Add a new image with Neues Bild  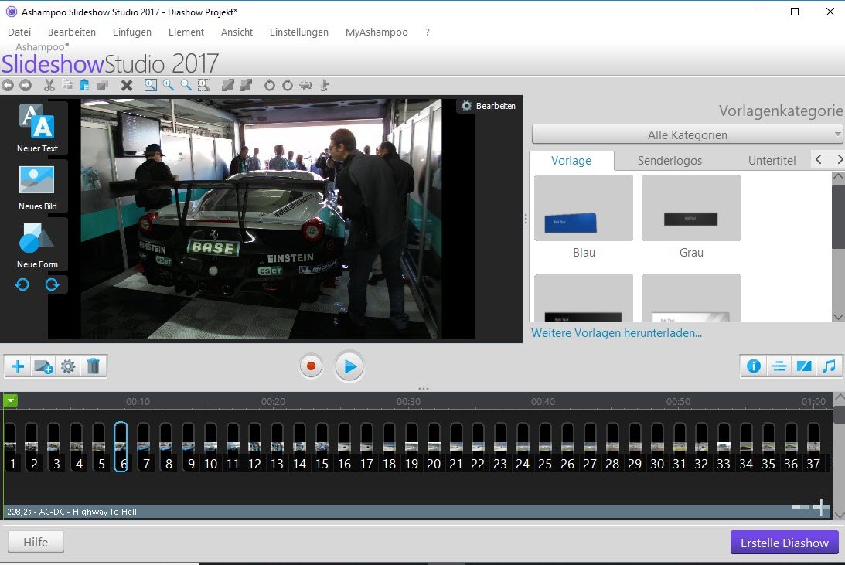point(37,180)
